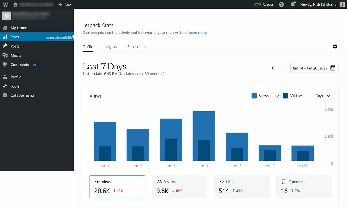Open the Subscribers tab
This screenshot has height=210, width=347.
136,46
